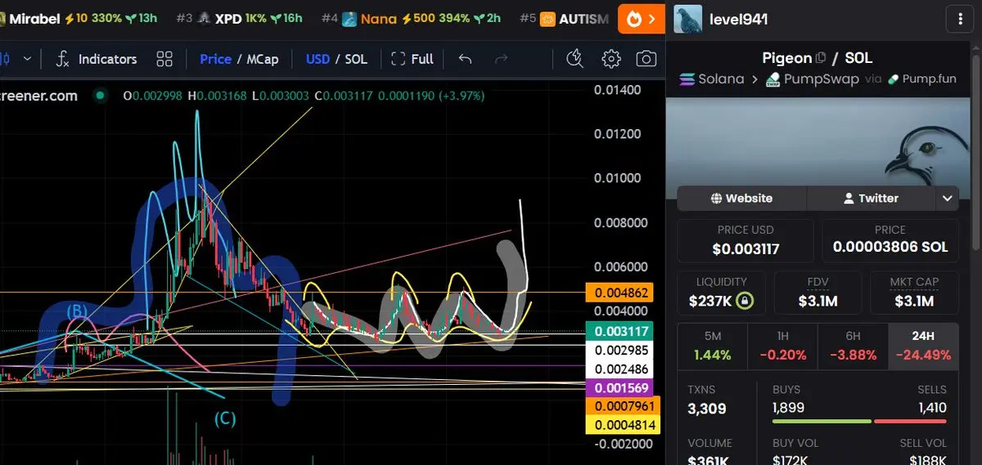Screen dimensions: 982x465
Task: Click the MKT CAP $3.1M box
Action: point(914,293)
